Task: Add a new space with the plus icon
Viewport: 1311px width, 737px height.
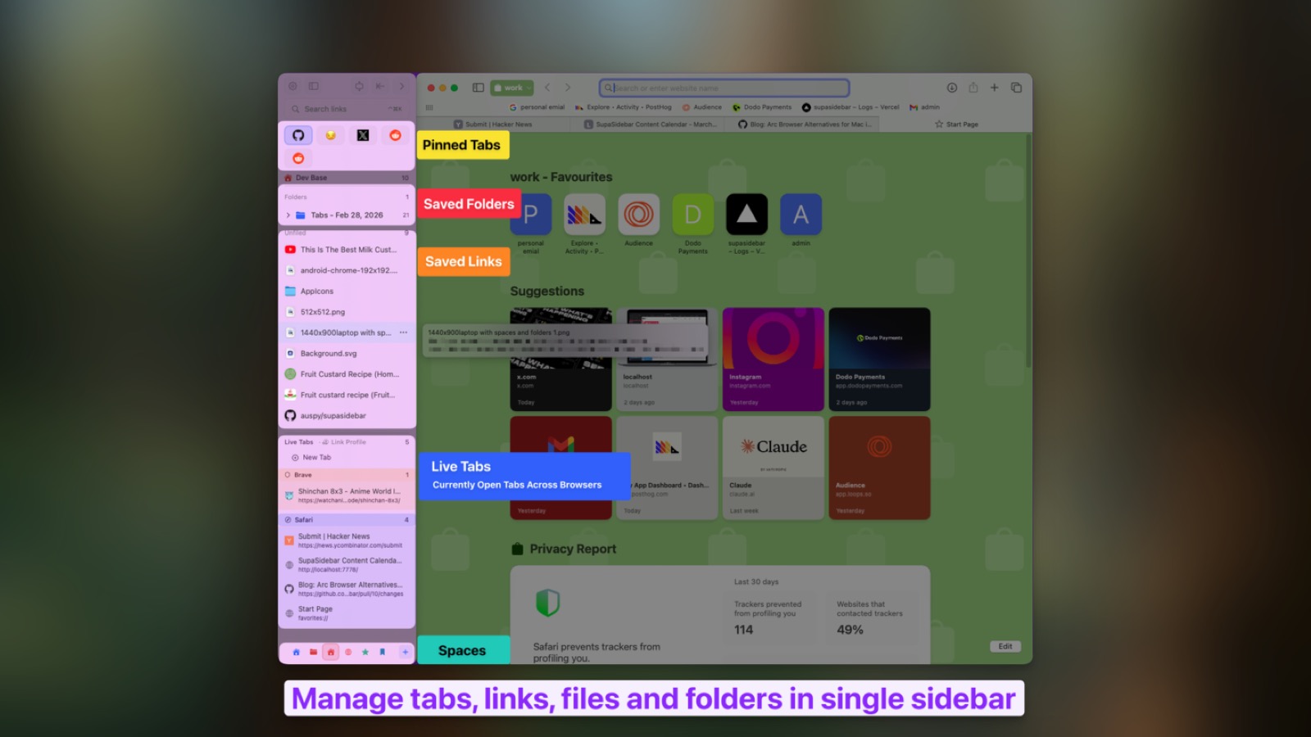Action: [405, 653]
